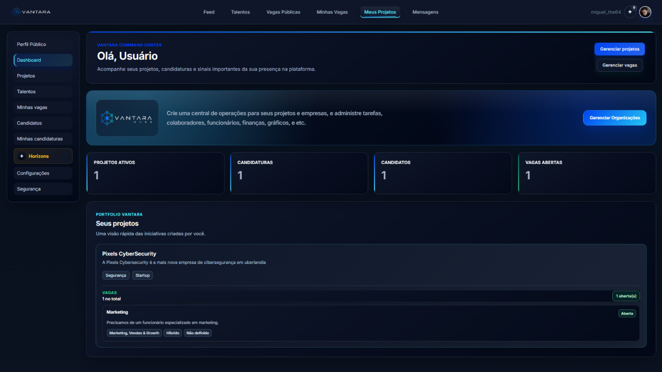The width and height of the screenshot is (662, 372).
Task: Open Segurança in the sidebar
Action: (x=43, y=189)
